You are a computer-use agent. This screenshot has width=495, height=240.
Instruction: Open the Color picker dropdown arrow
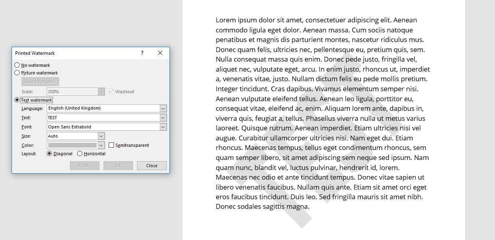click(x=101, y=145)
